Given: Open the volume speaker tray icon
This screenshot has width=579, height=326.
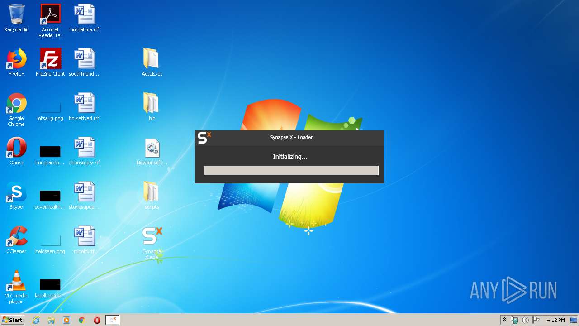Looking at the screenshot, I should pyautogui.click(x=525, y=320).
